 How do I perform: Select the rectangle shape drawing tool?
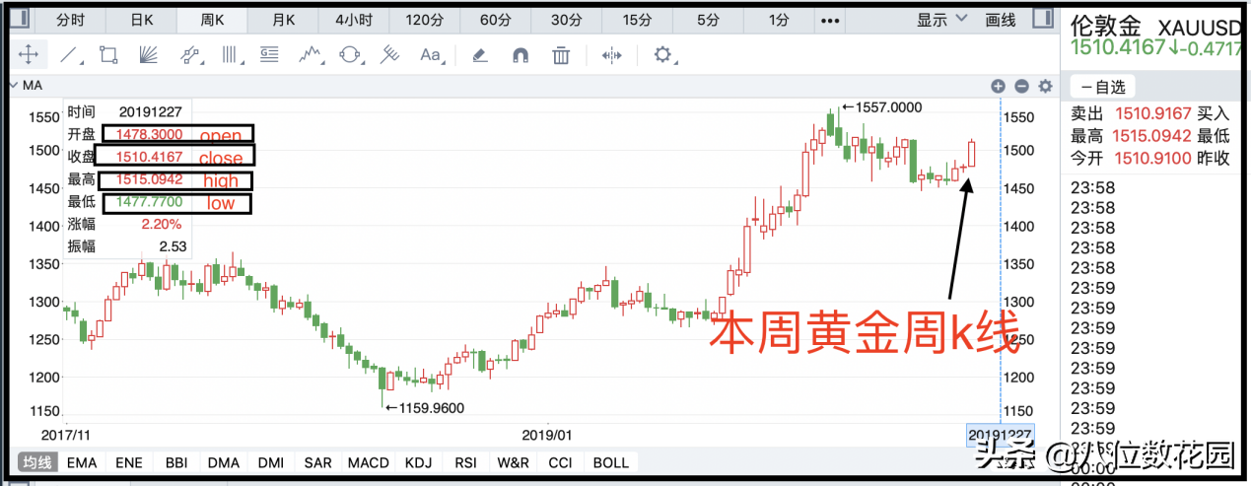click(108, 55)
